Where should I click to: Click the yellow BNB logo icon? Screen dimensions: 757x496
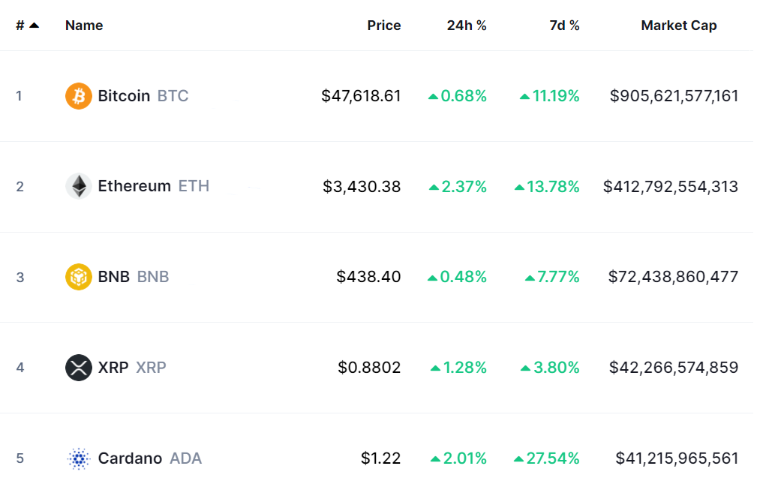pos(79,277)
